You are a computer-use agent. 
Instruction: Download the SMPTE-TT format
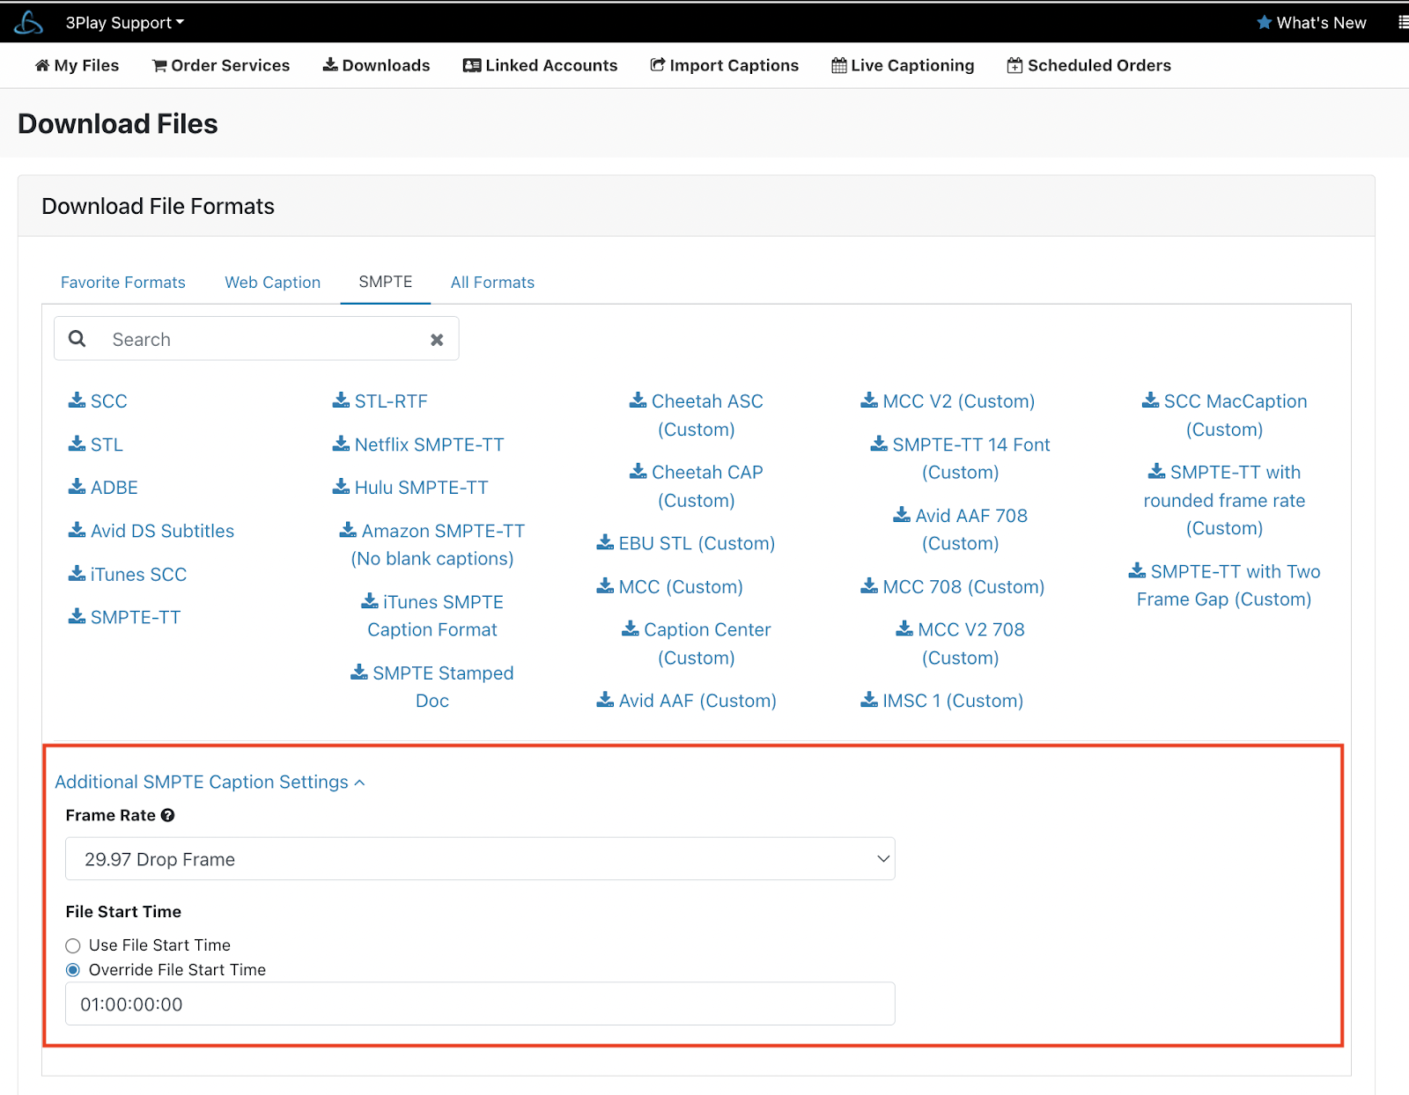[124, 617]
